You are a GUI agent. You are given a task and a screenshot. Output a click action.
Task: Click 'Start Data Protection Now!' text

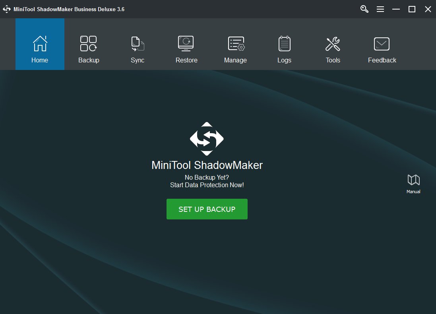click(207, 185)
